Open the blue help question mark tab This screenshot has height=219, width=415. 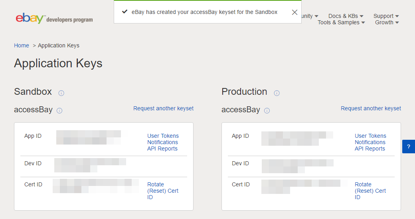409,147
